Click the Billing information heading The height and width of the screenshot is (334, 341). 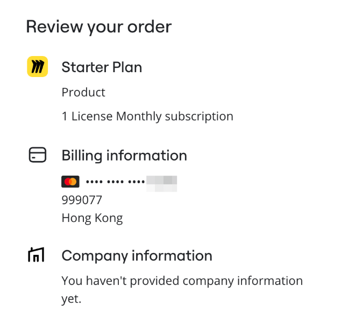124,156
